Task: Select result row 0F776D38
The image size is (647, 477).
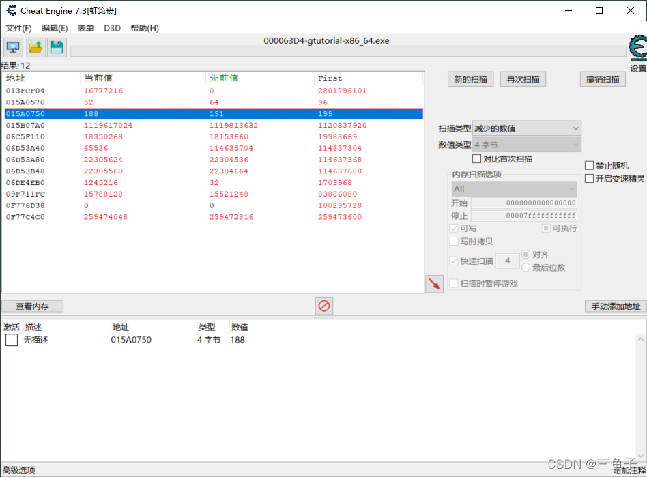Action: [x=214, y=205]
